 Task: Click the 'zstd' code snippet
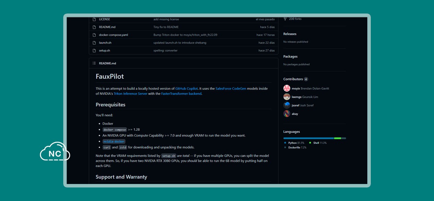pos(123,147)
